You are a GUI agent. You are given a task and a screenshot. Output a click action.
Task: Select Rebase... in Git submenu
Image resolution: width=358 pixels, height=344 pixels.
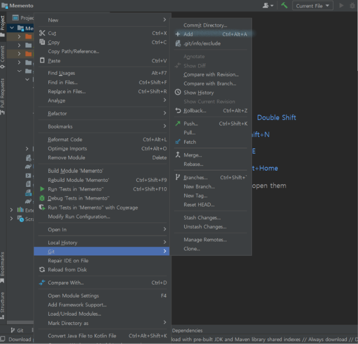211,164
